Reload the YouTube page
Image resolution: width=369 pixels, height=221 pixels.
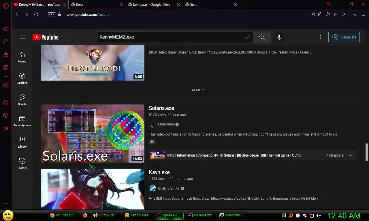coord(36,14)
